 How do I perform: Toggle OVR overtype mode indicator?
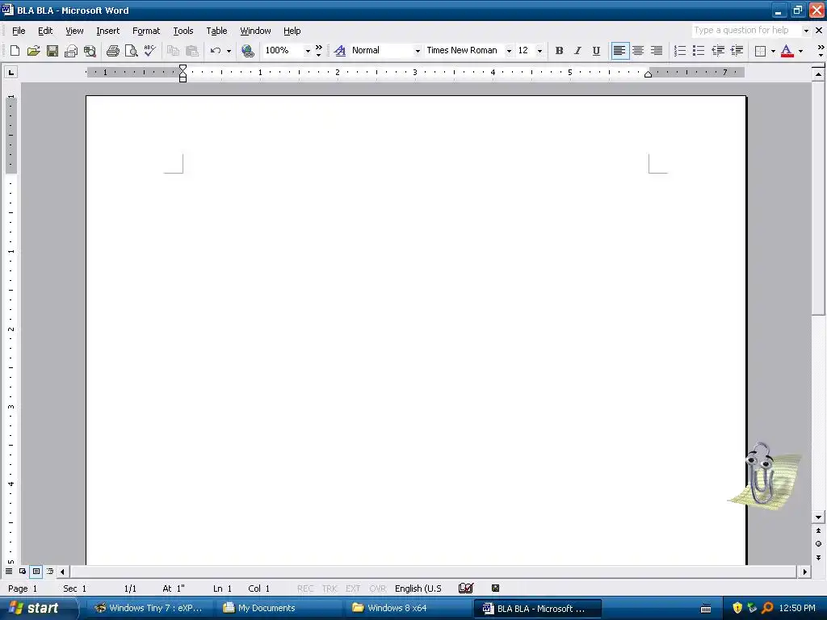(378, 589)
